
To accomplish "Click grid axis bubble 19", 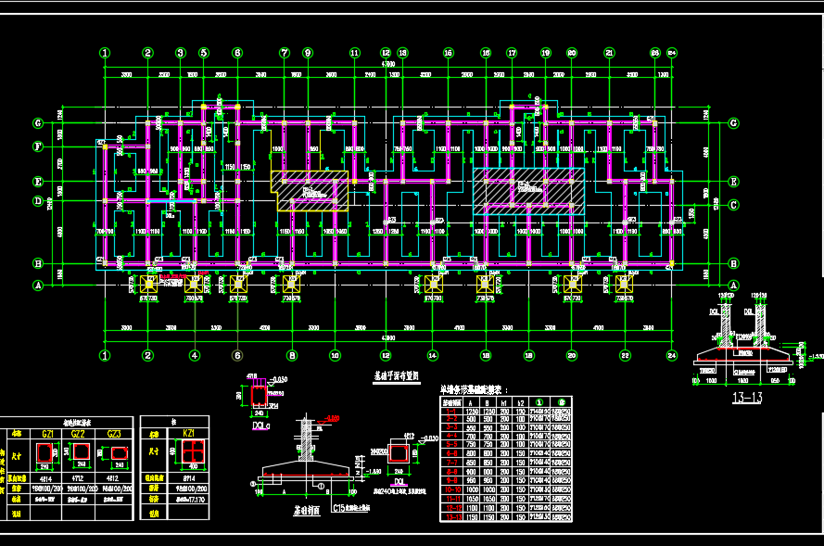I will 546,53.
